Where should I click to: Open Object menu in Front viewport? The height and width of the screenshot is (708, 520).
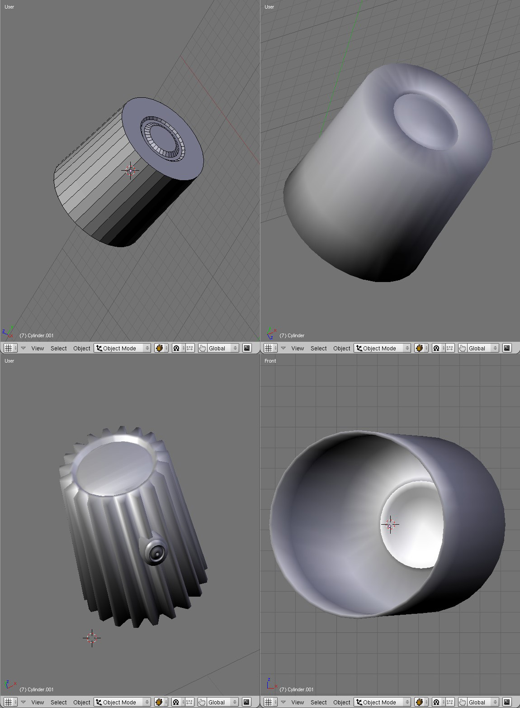[x=342, y=702]
